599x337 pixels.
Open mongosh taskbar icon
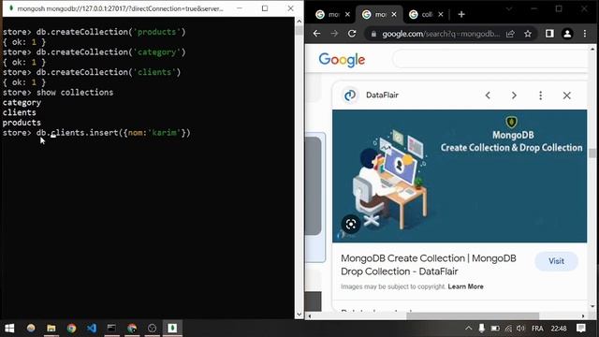172,328
